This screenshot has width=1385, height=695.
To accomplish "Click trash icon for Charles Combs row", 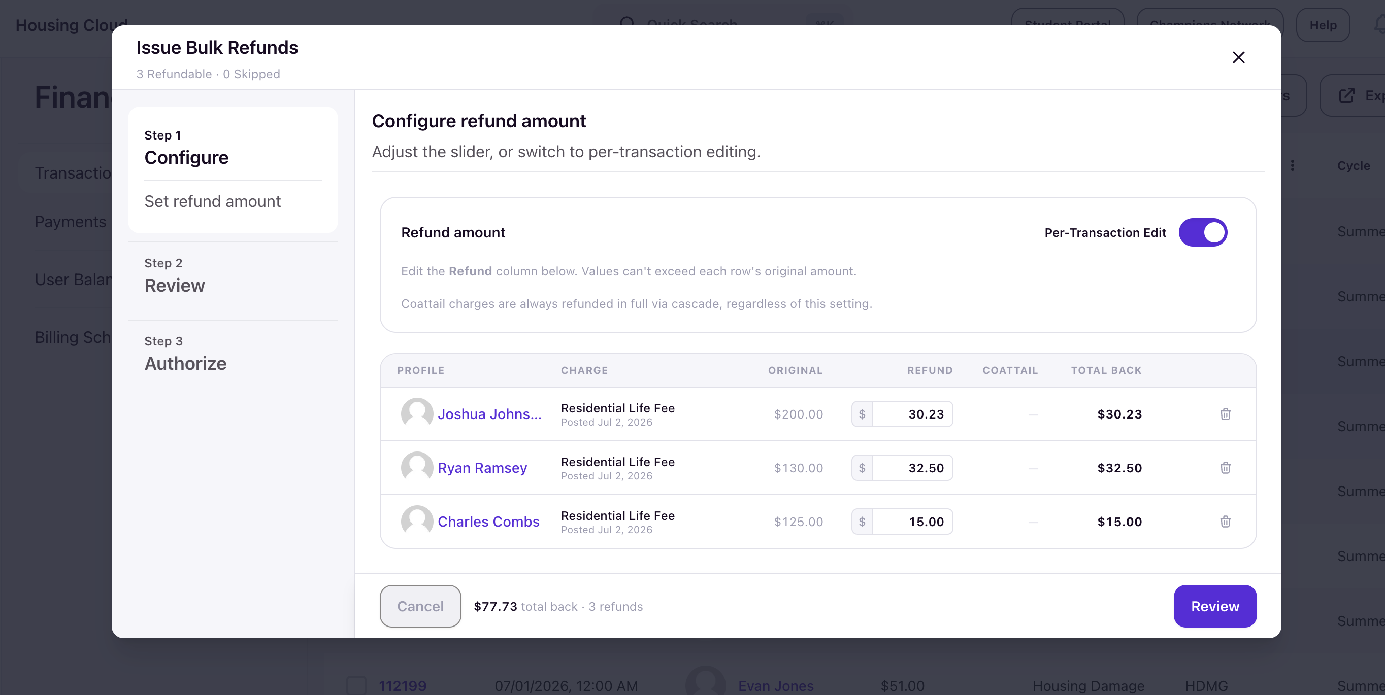I will [1225, 522].
